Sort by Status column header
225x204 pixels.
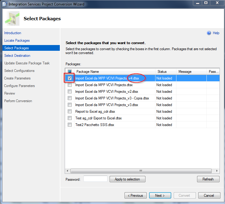pyautogui.click(x=166, y=71)
